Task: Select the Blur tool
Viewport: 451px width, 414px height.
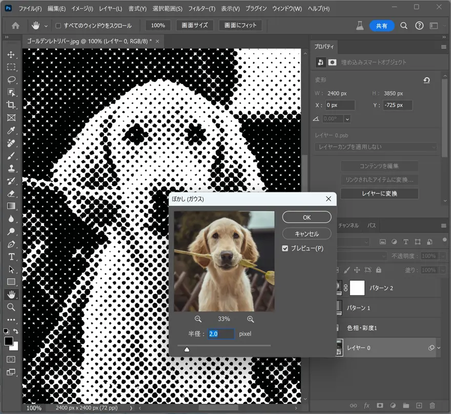Action: point(11,219)
